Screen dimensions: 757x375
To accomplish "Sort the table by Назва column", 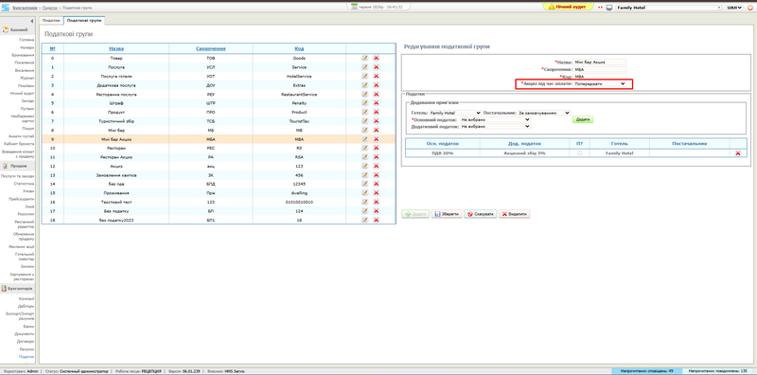I will click(x=115, y=48).
